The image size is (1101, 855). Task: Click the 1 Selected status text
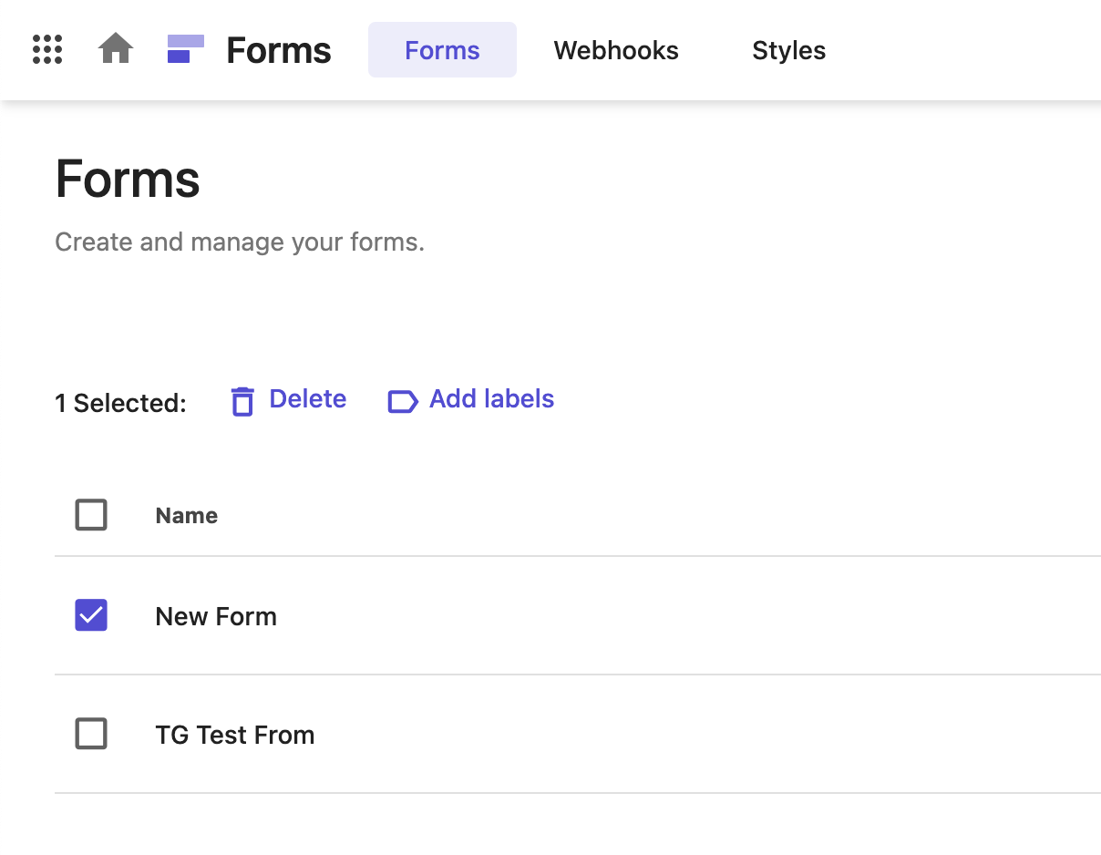tap(120, 403)
